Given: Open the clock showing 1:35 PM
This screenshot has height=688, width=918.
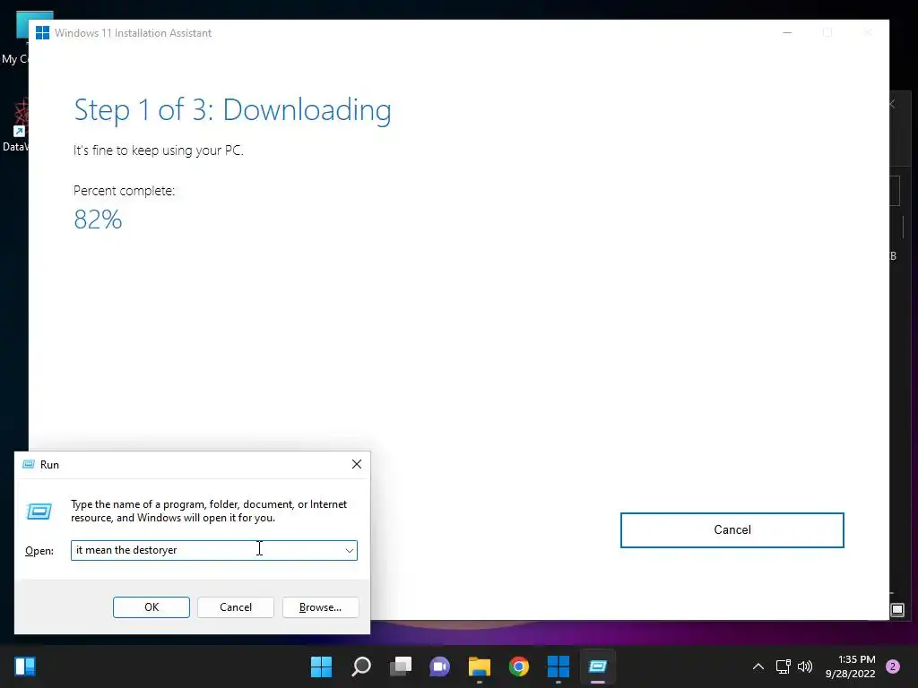Looking at the screenshot, I should (850, 666).
